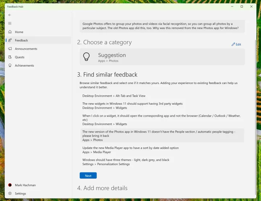Click the Suggestion lightbulb icon

coord(86,57)
